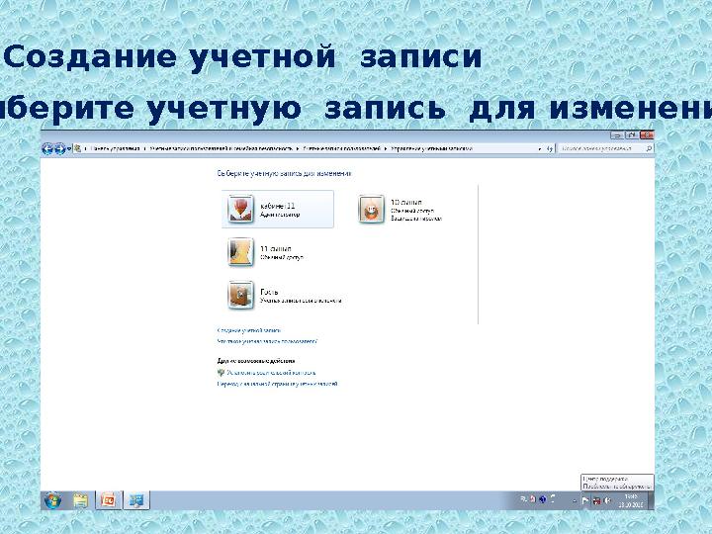
Task: Click the Action Center flag icon
Action: coord(585,500)
